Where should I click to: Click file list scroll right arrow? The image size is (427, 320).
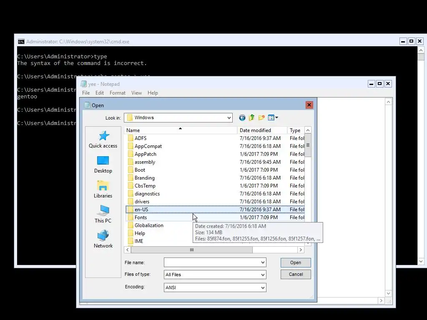pyautogui.click(x=301, y=250)
